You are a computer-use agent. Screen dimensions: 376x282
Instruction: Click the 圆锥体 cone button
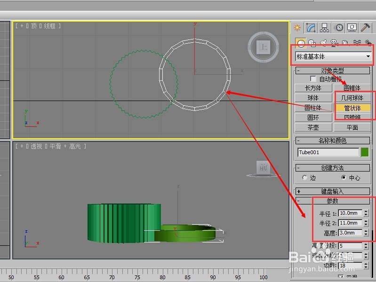(x=352, y=88)
